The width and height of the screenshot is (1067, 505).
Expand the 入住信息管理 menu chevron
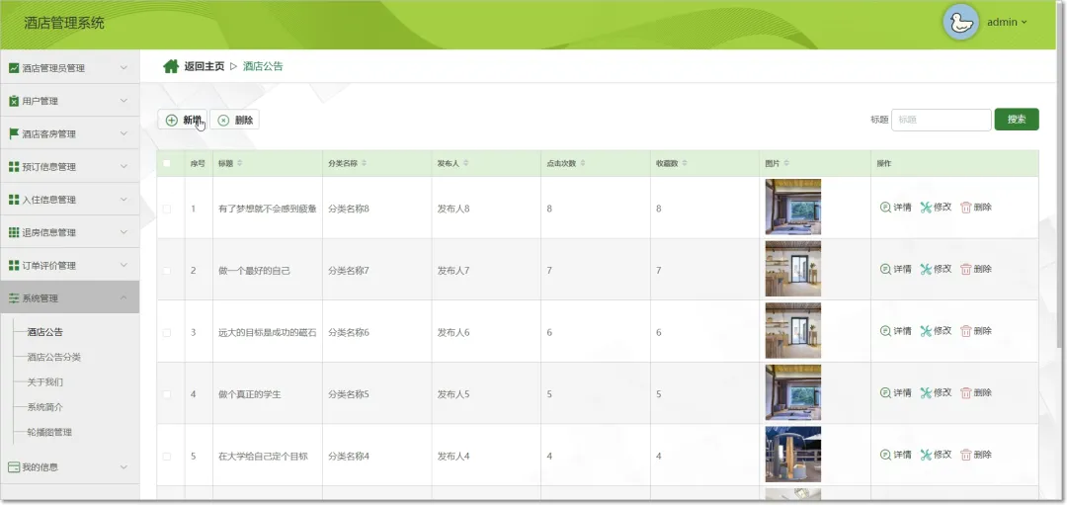(123, 199)
